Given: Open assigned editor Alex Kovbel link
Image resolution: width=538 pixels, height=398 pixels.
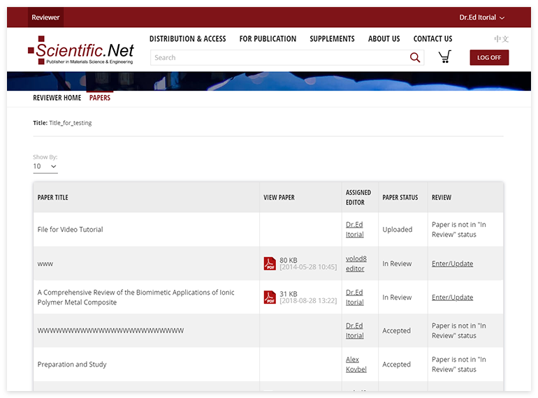Looking at the screenshot, I should (356, 364).
